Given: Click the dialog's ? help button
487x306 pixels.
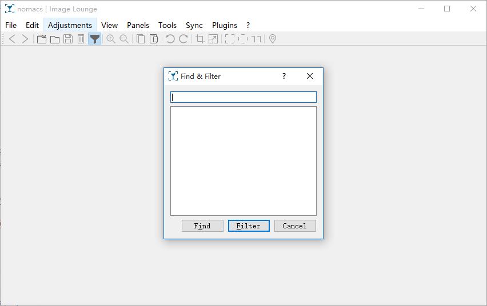Looking at the screenshot, I should coord(284,76).
